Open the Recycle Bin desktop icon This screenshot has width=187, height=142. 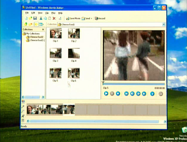tap(184, 130)
